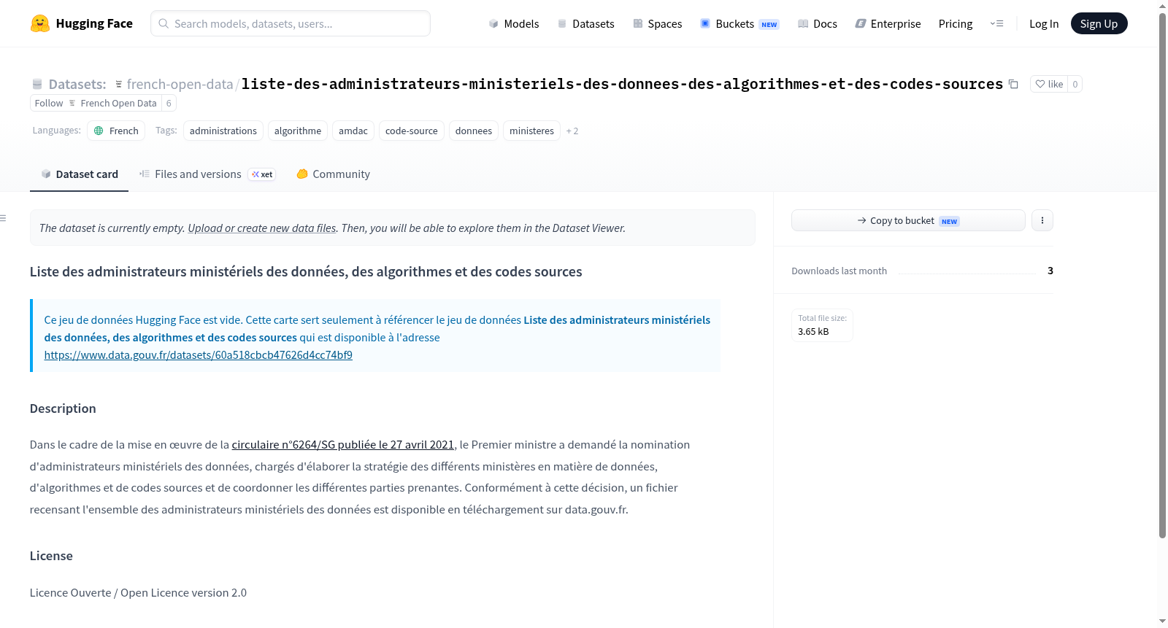Click the French globe language tag
This screenshot has width=1168, height=628.
coord(116,131)
